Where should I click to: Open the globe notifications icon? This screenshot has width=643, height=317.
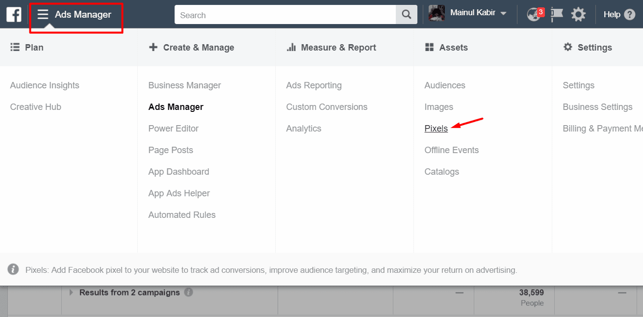[534, 14]
